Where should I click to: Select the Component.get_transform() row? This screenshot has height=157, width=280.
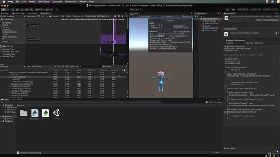(x=63, y=84)
